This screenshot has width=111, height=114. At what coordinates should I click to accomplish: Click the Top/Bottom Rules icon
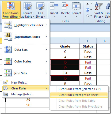8,37
